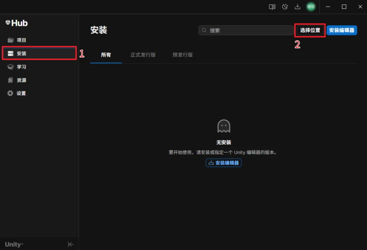Viewport: 367px width, 250px height.
Task: Click the drive icon beside 安装
Action: (x=11, y=54)
